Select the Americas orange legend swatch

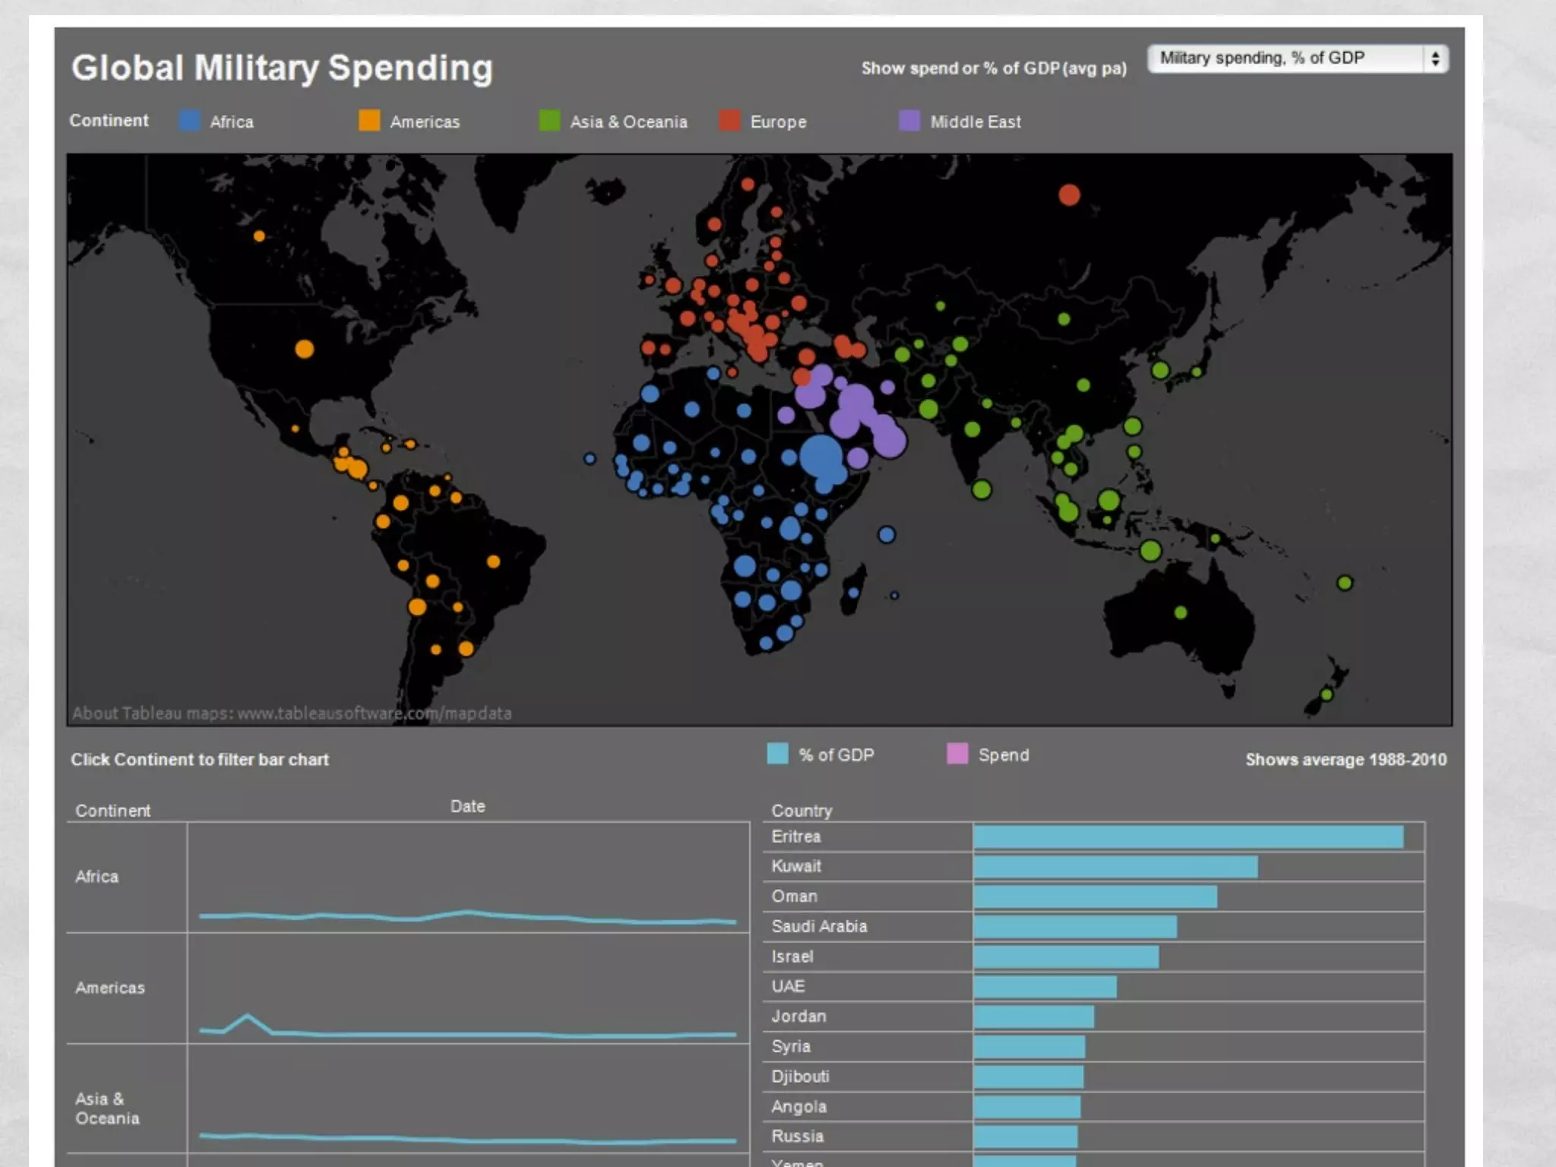(x=369, y=121)
